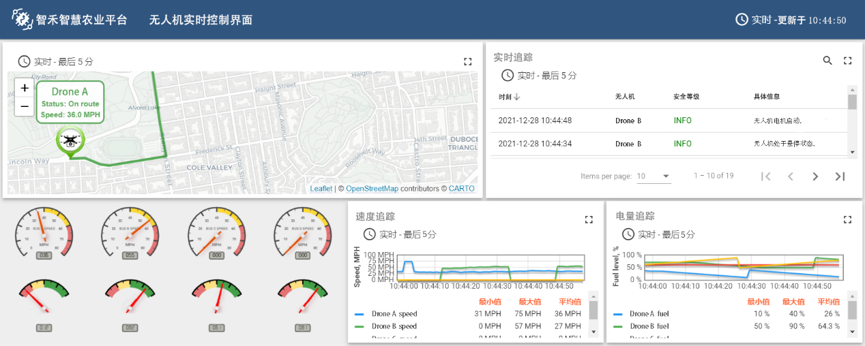Open the Leaflet attribution link
Screen dimensions: 865x346
tap(321, 189)
